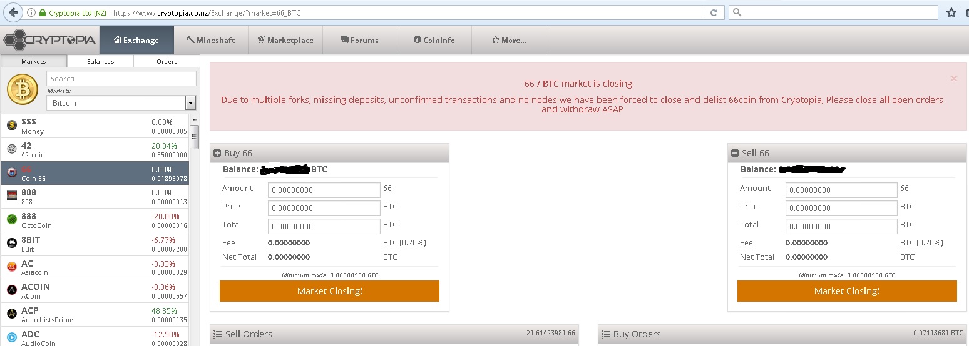Open the Exchange tab
The height and width of the screenshot is (346, 969).
click(x=136, y=40)
